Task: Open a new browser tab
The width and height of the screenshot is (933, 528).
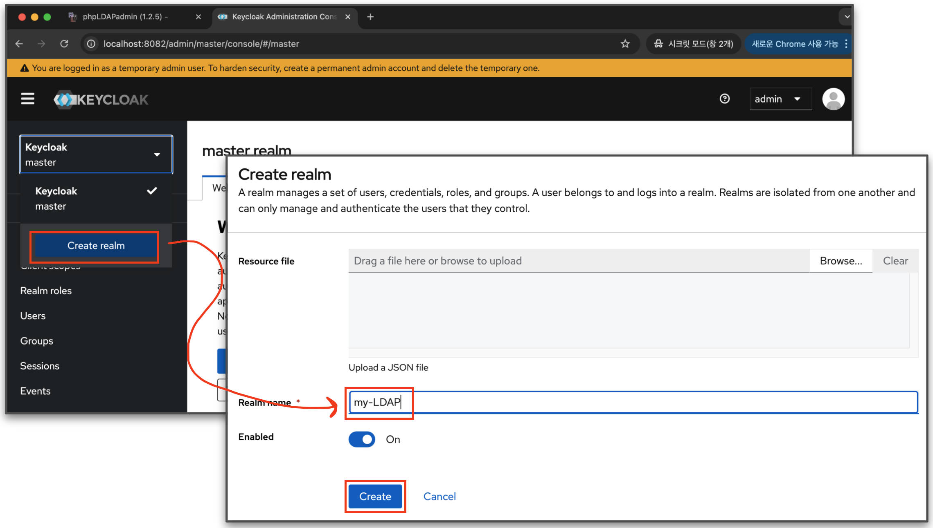Action: [370, 17]
